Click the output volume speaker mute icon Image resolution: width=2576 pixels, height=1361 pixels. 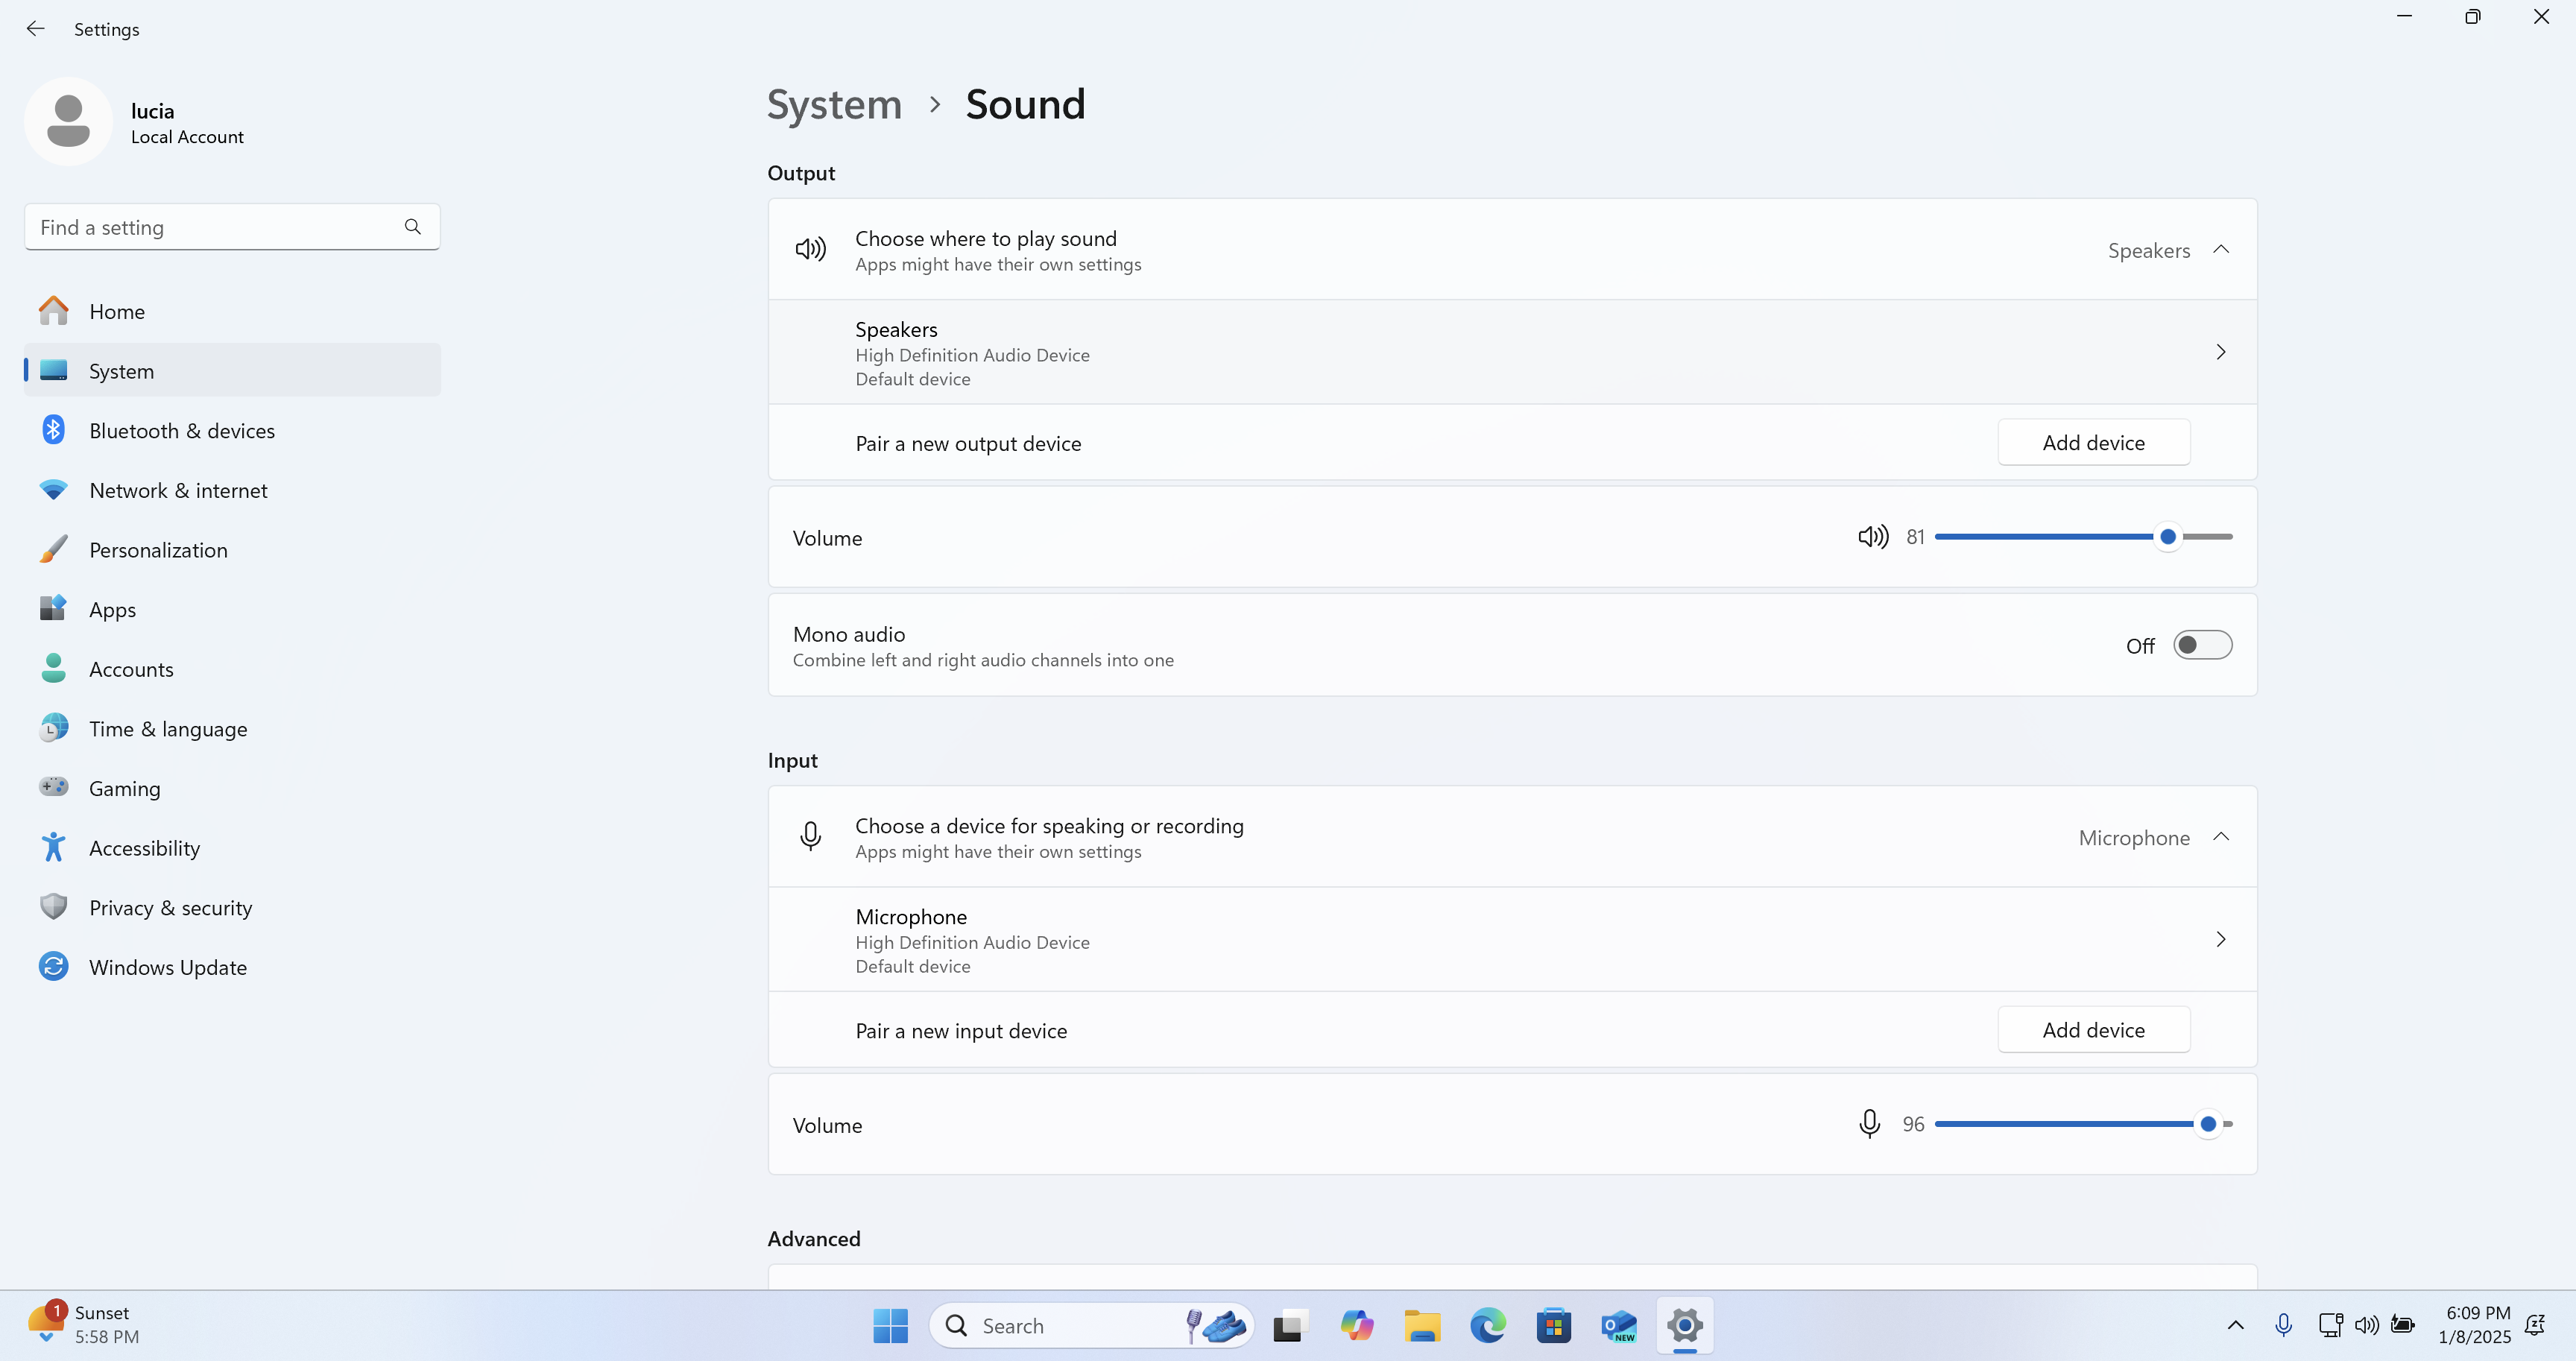coord(1872,537)
